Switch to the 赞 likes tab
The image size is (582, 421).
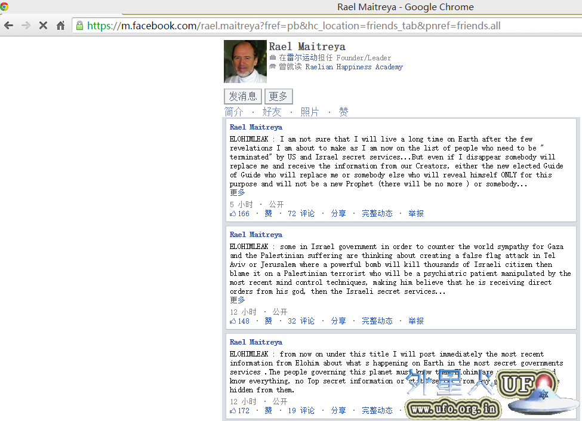pyautogui.click(x=343, y=112)
